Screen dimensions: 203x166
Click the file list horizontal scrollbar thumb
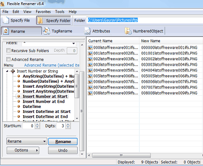pos(121,155)
